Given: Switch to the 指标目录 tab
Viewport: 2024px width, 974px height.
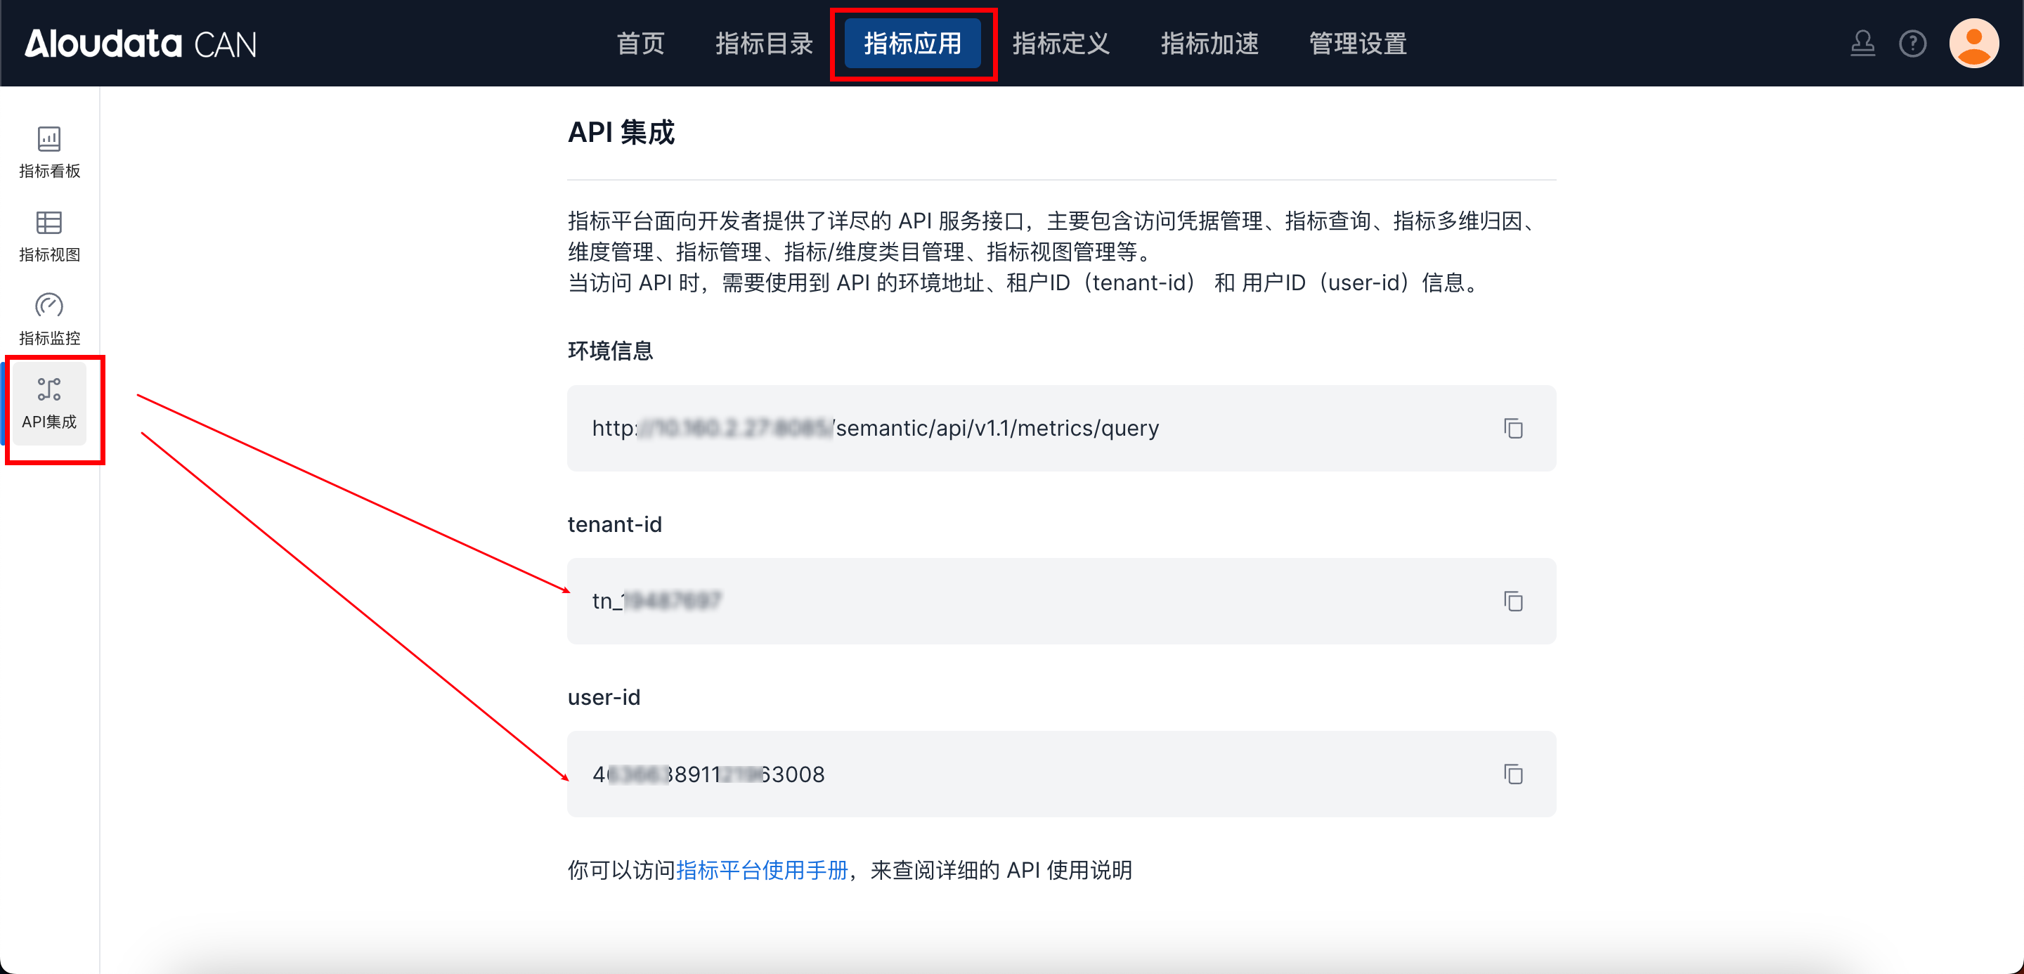Looking at the screenshot, I should point(764,43).
